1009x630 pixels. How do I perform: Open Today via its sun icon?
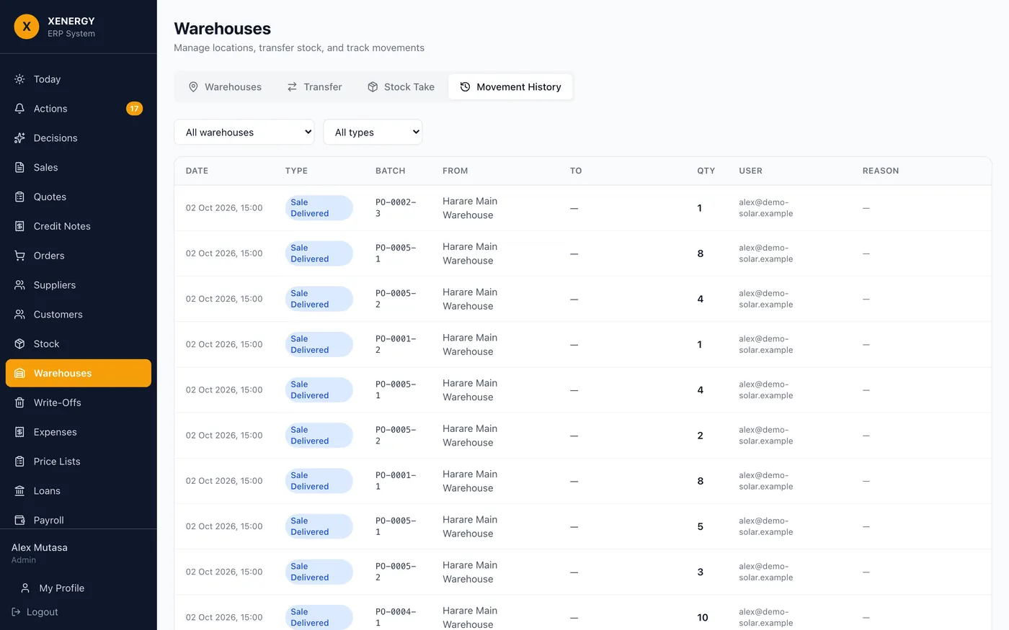click(x=19, y=79)
